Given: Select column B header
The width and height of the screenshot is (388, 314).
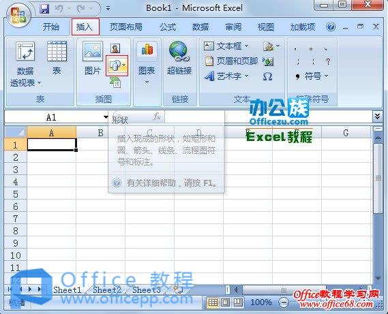Looking at the screenshot, I should click(100, 133).
